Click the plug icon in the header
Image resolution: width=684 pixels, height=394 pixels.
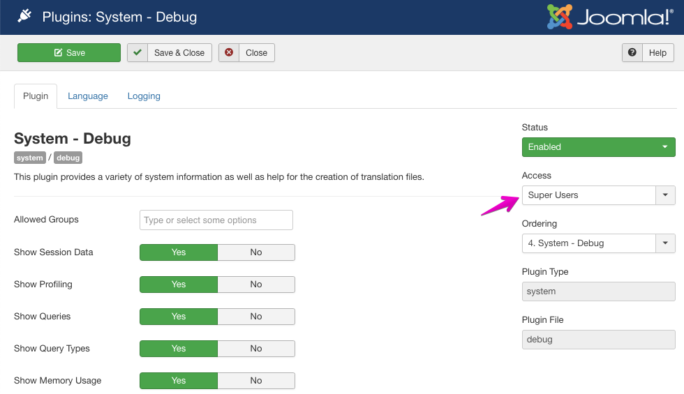(x=24, y=16)
